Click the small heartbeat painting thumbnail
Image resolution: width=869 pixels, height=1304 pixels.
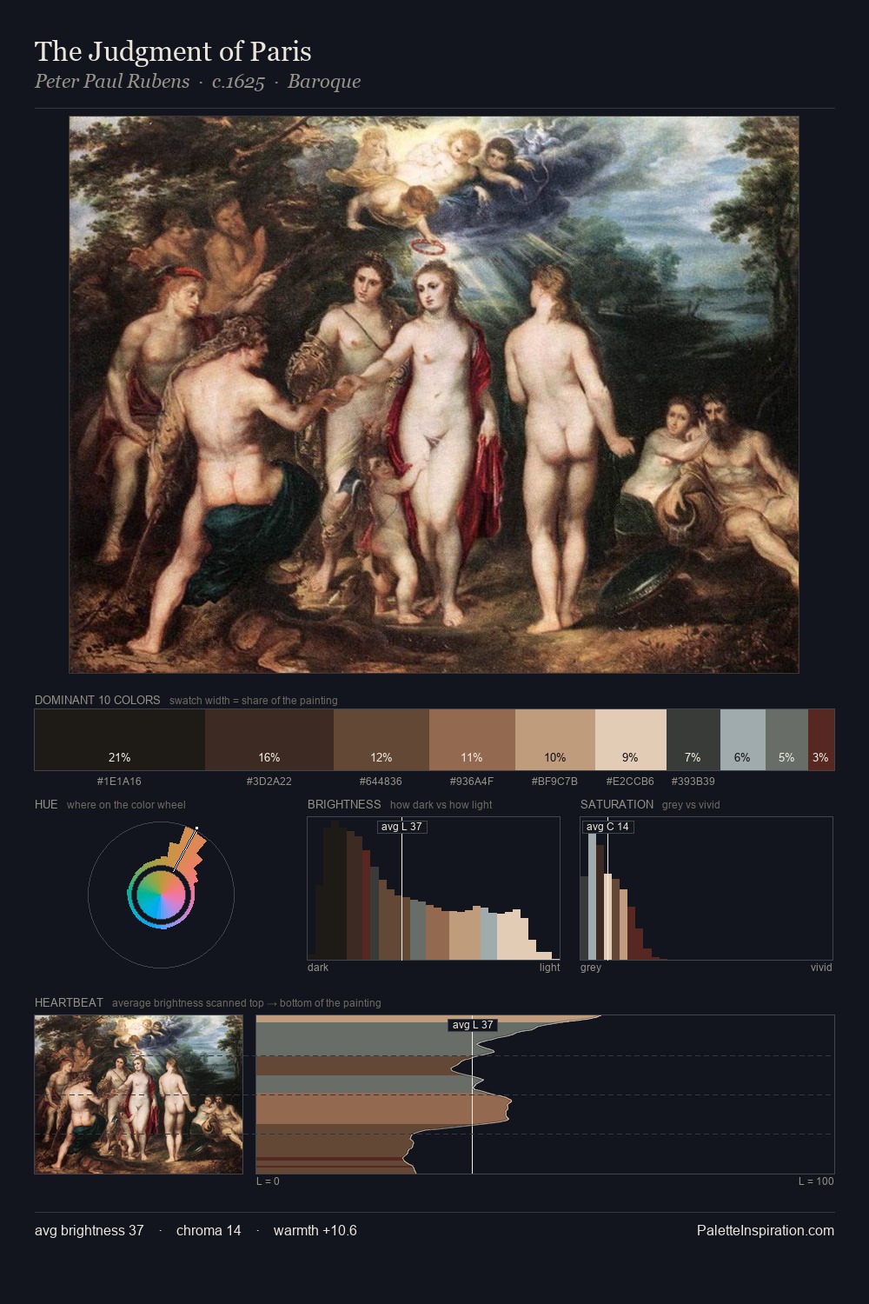click(139, 1094)
